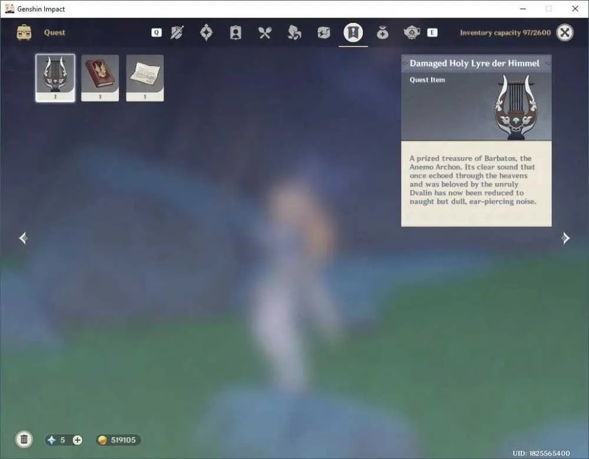Open the Gadgets inventory tab
The image size is (589, 459).
[323, 32]
